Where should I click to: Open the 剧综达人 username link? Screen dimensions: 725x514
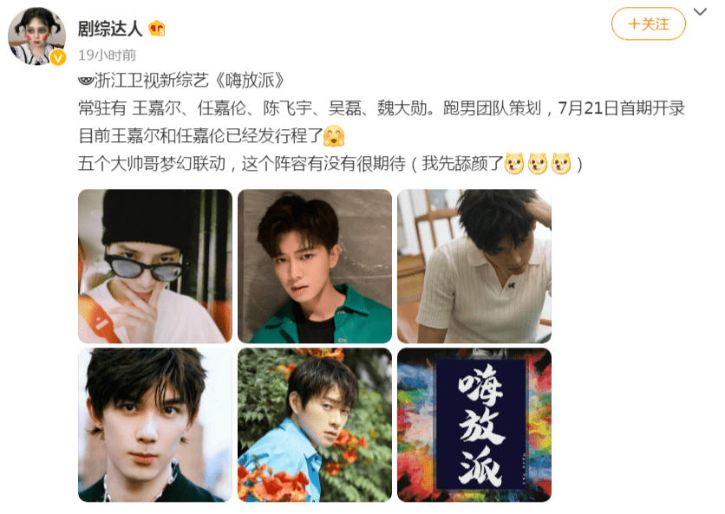tap(109, 29)
